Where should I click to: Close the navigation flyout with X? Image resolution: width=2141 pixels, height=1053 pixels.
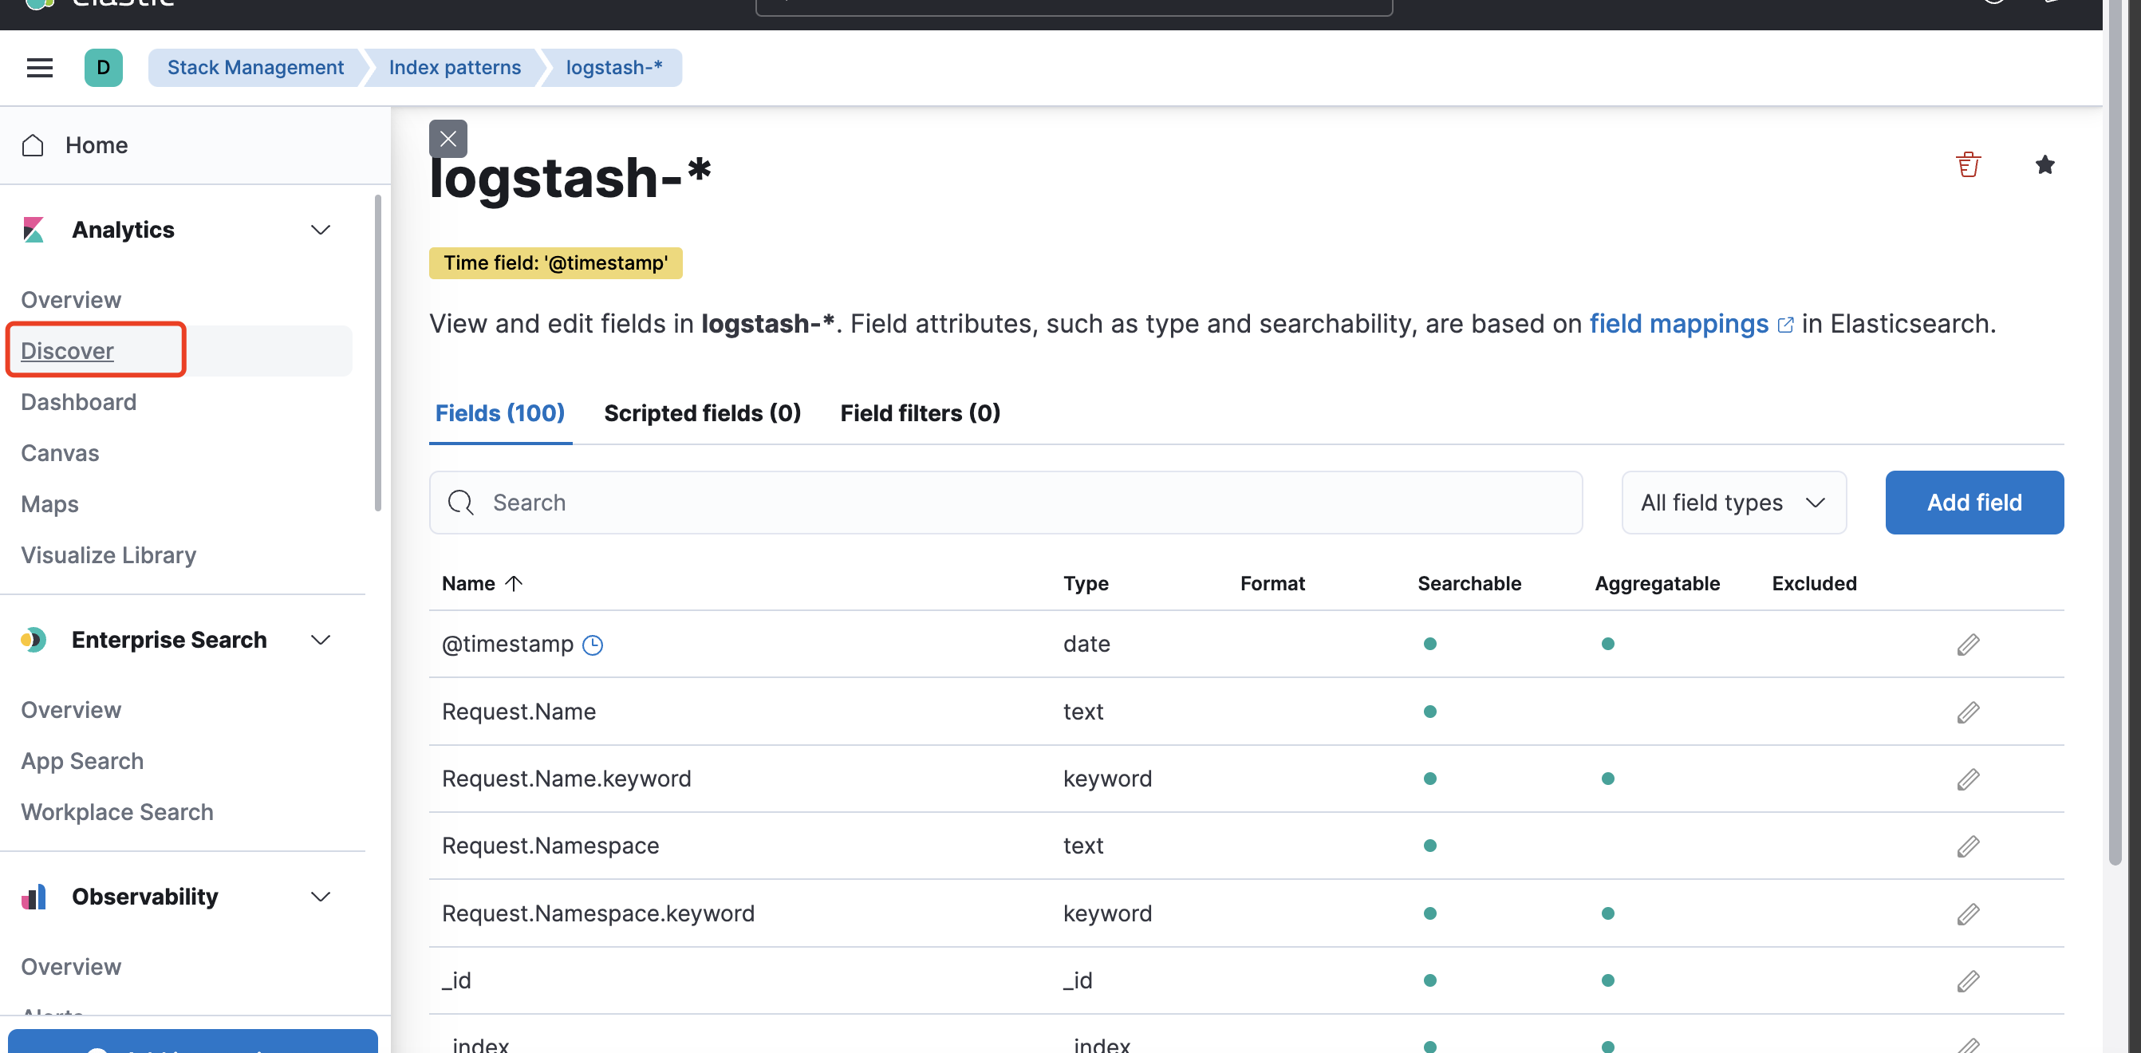click(x=448, y=139)
